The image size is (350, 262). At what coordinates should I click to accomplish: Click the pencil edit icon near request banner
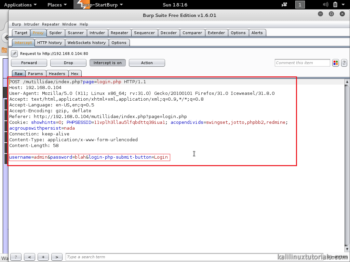click(14, 54)
